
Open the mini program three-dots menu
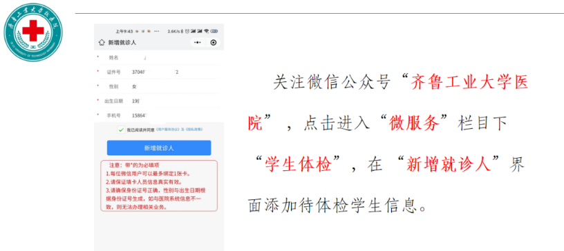point(198,42)
